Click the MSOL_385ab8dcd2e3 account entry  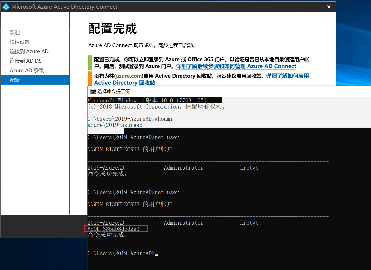pos(113,229)
